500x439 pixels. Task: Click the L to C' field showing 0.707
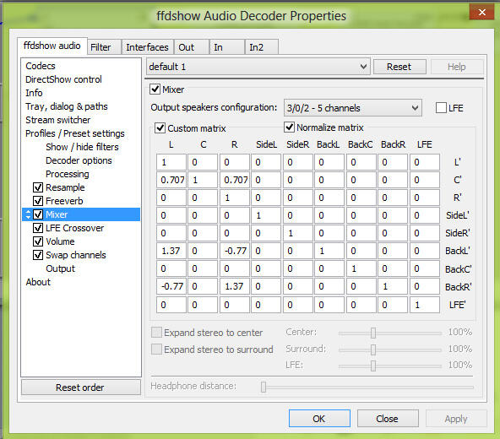coord(171,180)
